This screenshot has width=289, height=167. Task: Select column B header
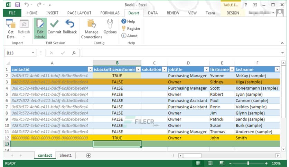[117, 63]
